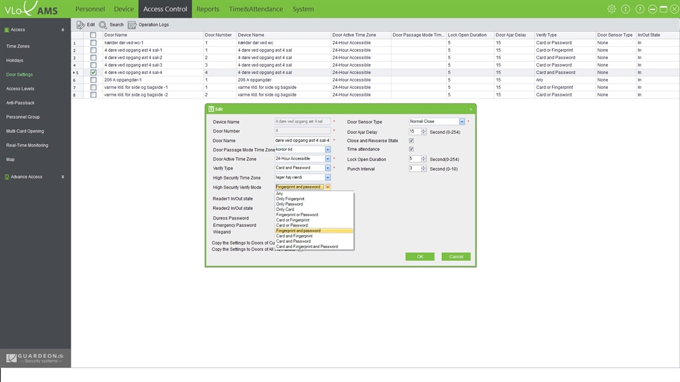Open the Verify Type dropdown

(328, 169)
